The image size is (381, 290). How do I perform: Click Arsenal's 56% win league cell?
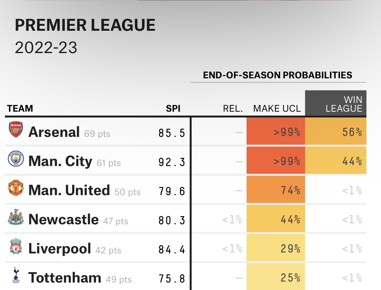[335, 132]
